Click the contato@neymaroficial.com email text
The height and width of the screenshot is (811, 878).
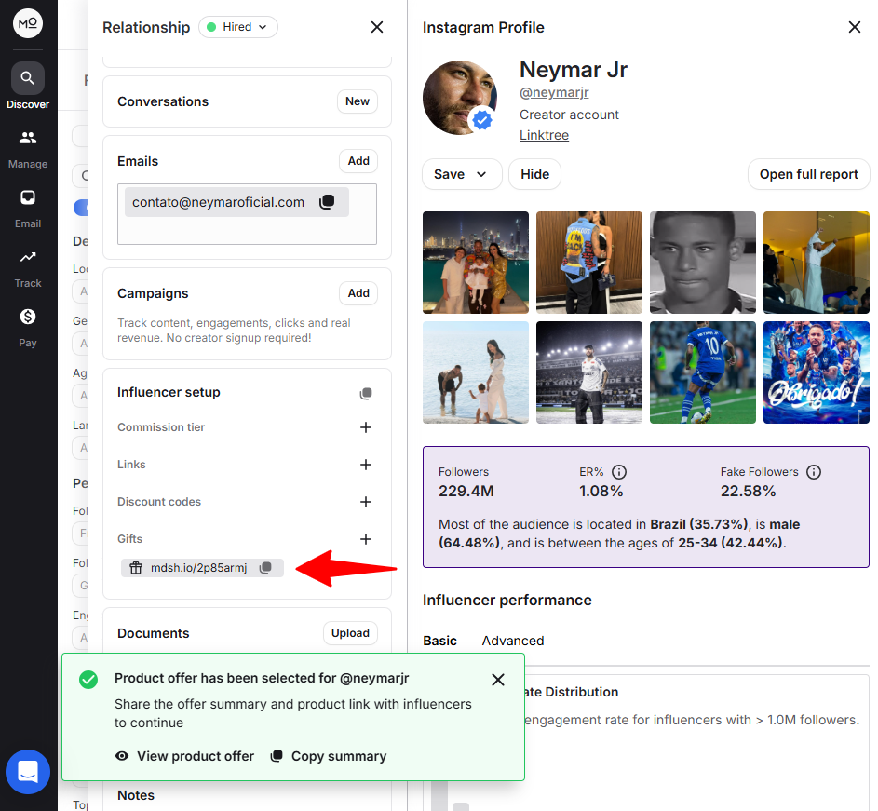click(219, 202)
